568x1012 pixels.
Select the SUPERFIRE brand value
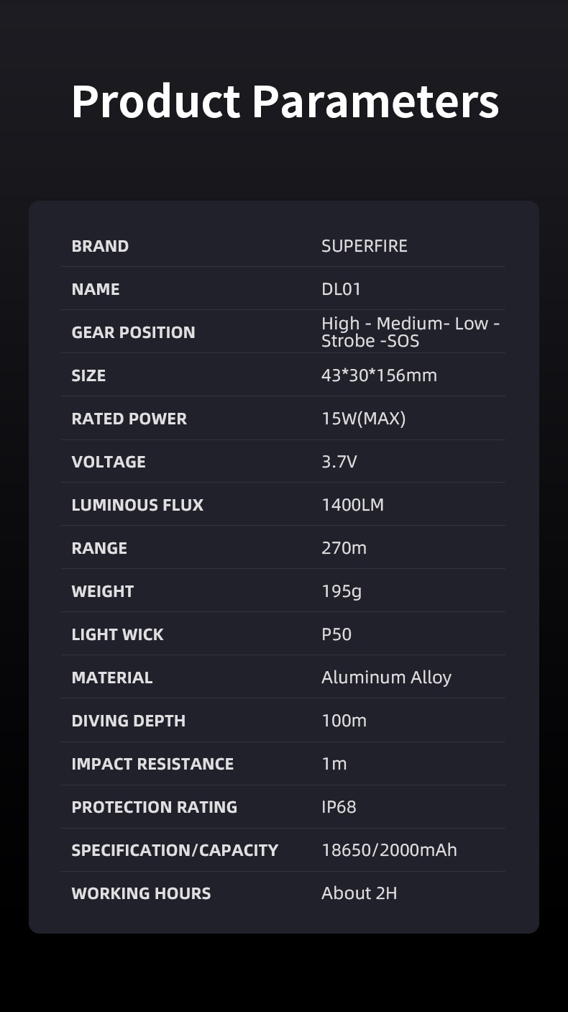pos(364,246)
